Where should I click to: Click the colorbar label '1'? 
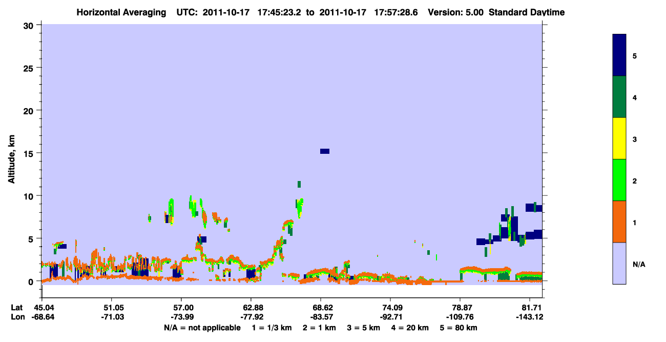coord(635,222)
